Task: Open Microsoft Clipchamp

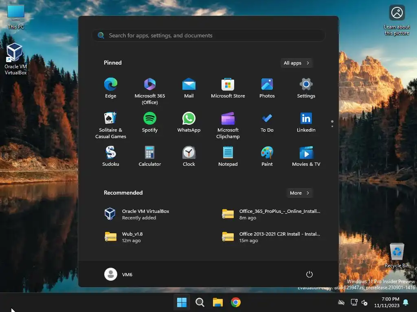Action: coord(228,125)
